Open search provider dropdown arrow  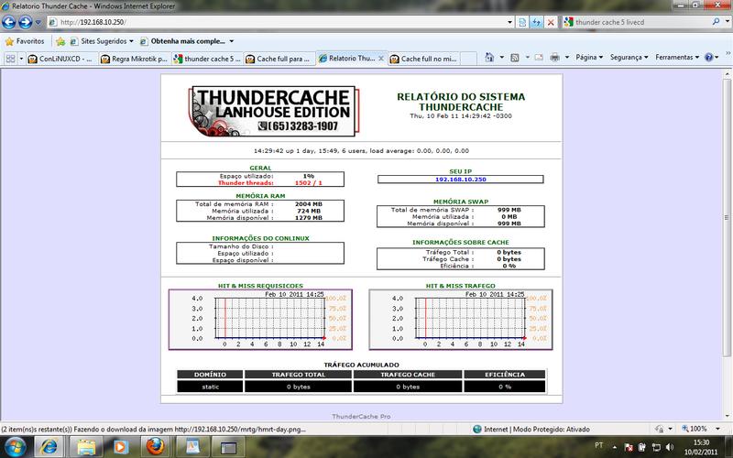[x=727, y=22]
